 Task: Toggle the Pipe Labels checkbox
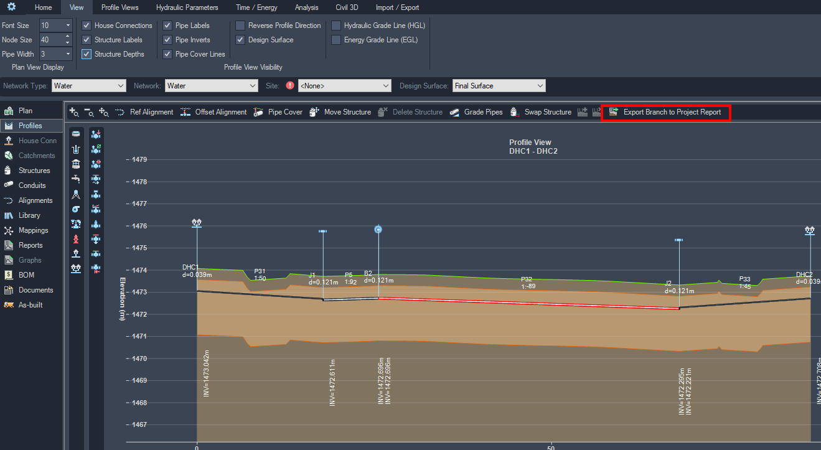167,26
